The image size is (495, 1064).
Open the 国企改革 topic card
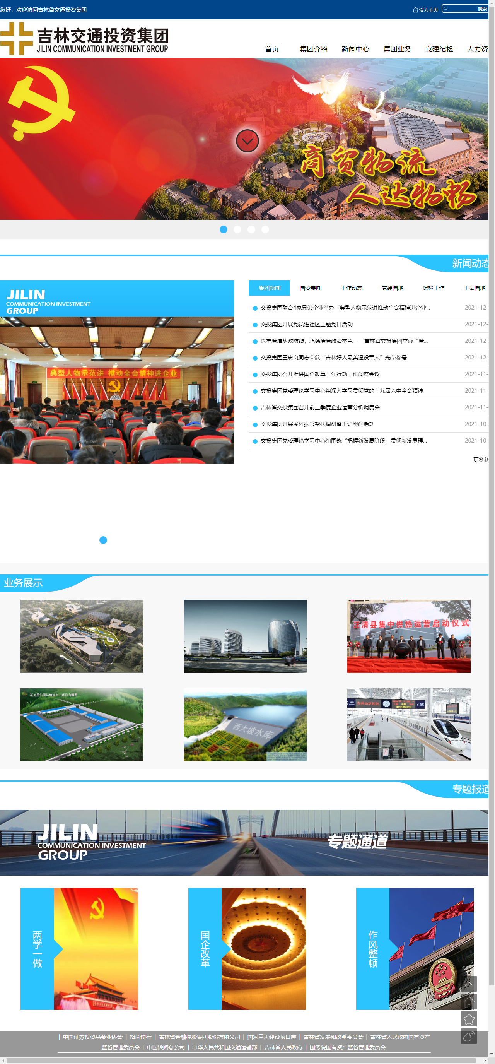point(247,949)
